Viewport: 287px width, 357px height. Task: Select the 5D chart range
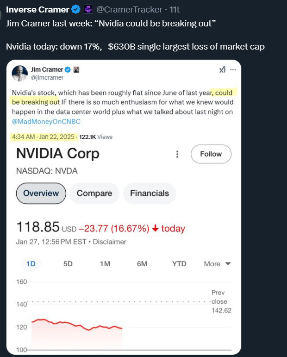(68, 263)
